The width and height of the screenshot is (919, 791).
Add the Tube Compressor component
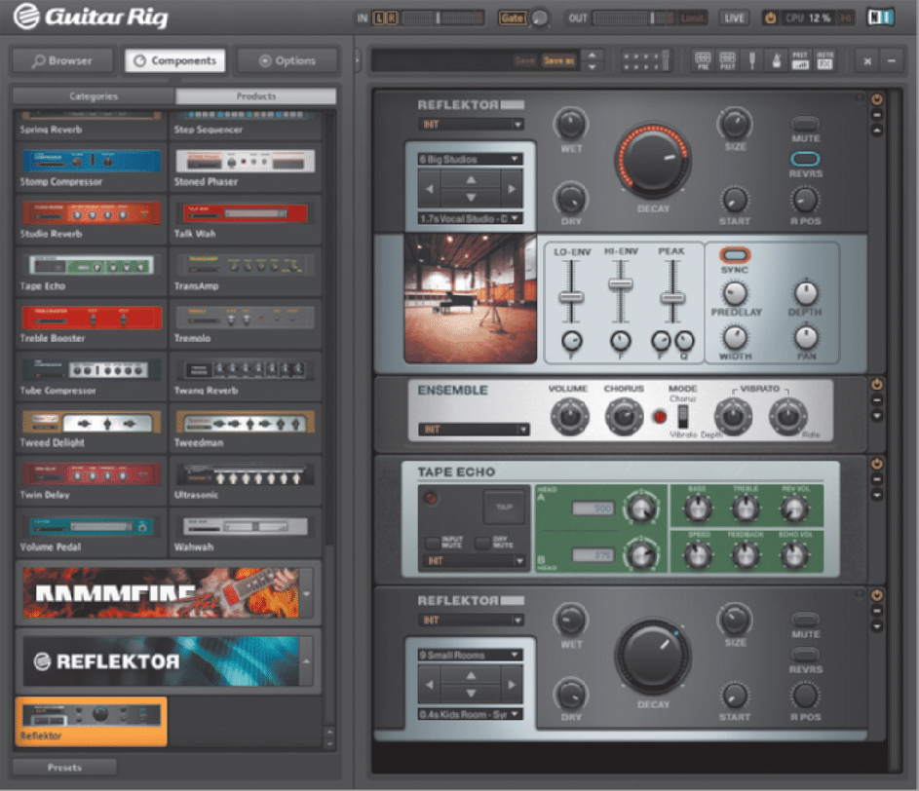click(x=91, y=376)
